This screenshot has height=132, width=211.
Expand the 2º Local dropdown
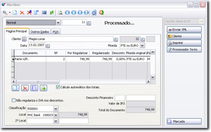[56, 121]
